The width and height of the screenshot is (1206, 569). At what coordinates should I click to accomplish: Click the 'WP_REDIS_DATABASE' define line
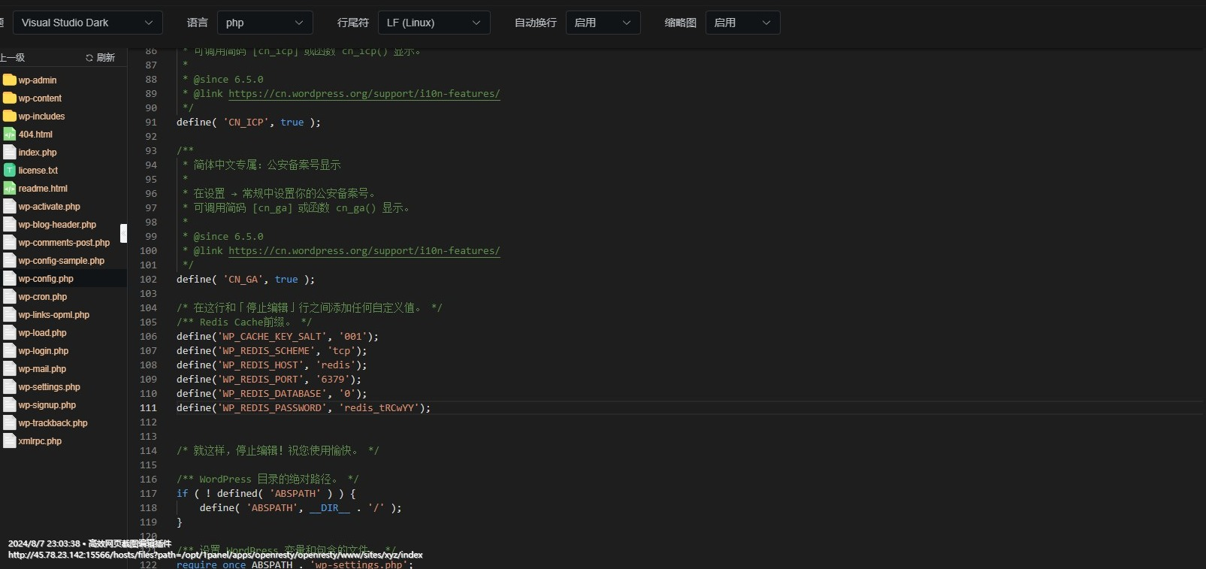tap(272, 393)
